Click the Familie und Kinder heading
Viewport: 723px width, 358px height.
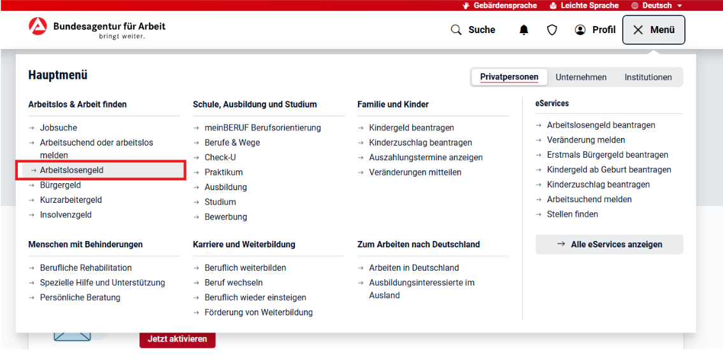pos(393,104)
